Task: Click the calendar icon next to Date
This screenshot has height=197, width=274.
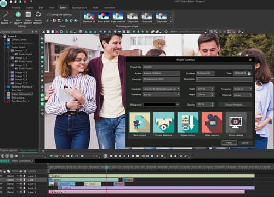Action: 249,73
